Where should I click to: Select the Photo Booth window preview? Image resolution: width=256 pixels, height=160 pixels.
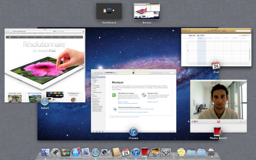tap(218, 106)
